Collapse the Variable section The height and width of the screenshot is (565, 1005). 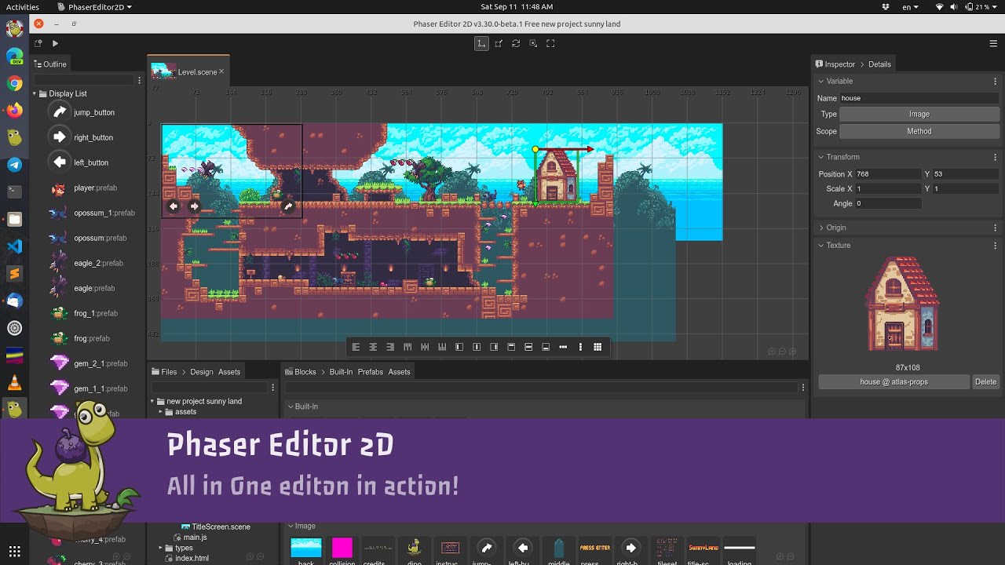coord(821,81)
